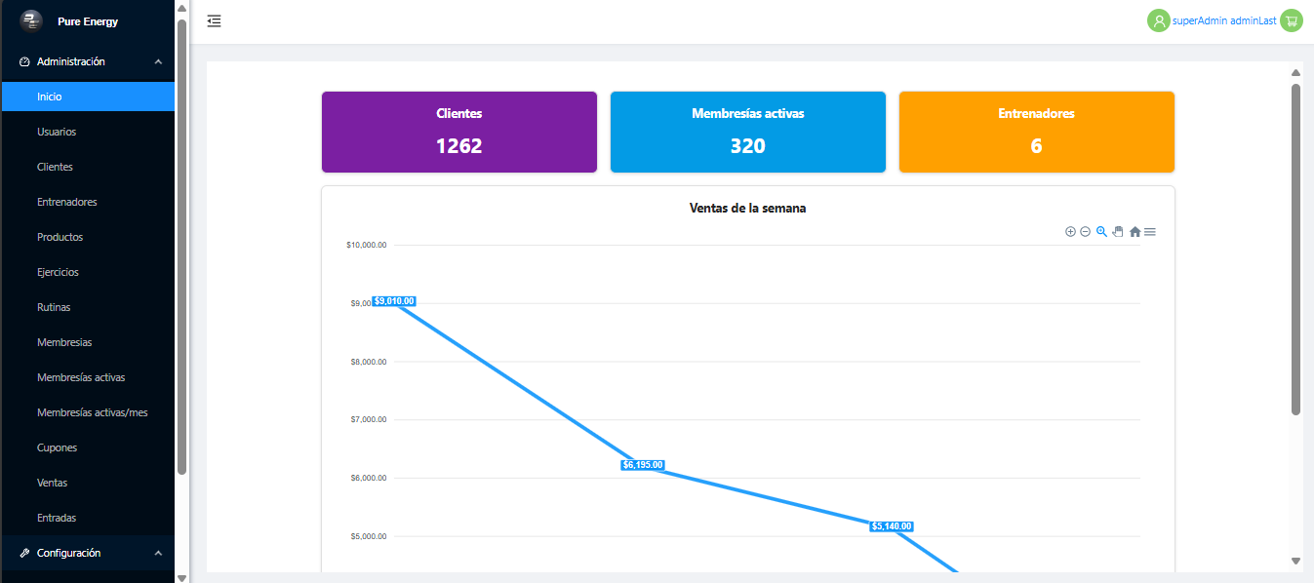Click the sidebar scrollbar down arrow
This screenshot has height=583, width=1314.
click(181, 576)
